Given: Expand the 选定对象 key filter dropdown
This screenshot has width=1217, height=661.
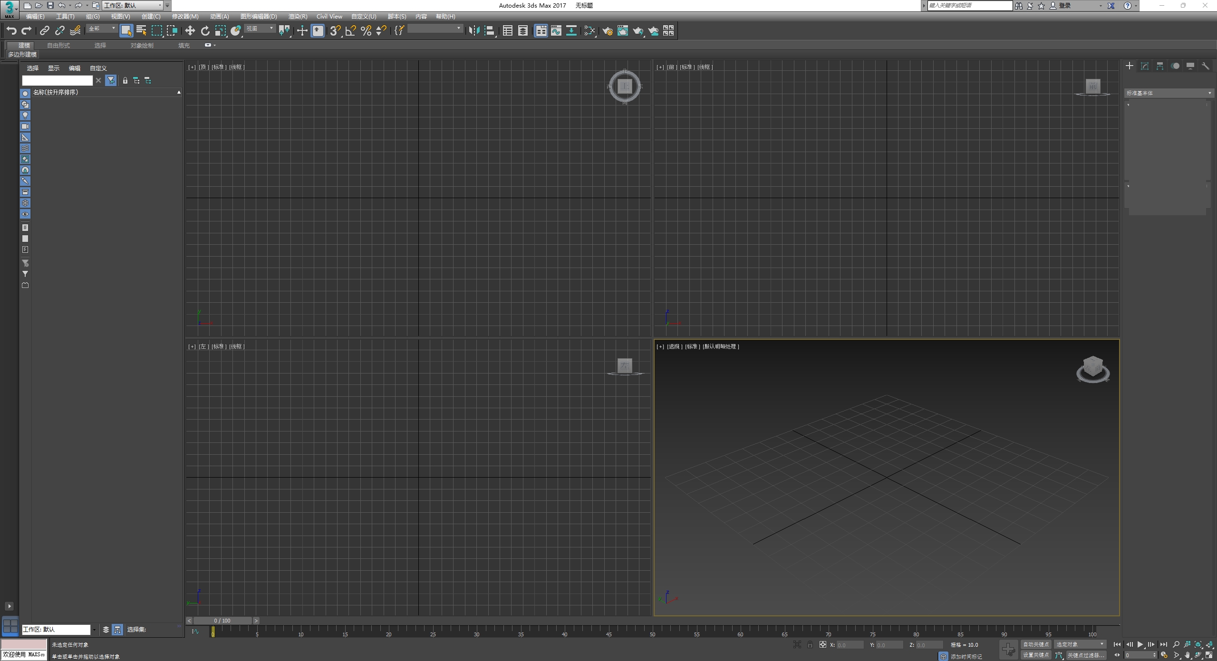Looking at the screenshot, I should (1079, 644).
